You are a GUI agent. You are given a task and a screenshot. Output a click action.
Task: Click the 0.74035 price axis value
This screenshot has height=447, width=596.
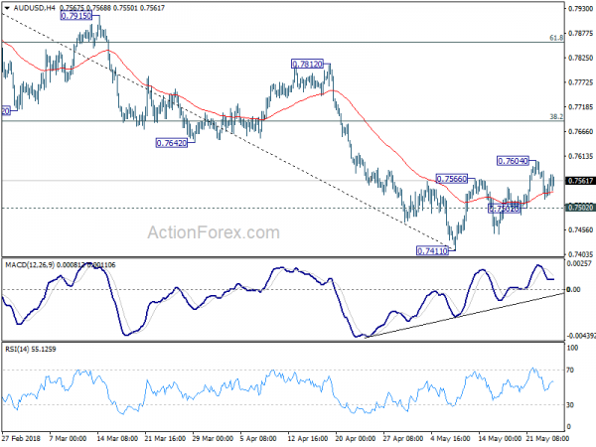coord(580,254)
